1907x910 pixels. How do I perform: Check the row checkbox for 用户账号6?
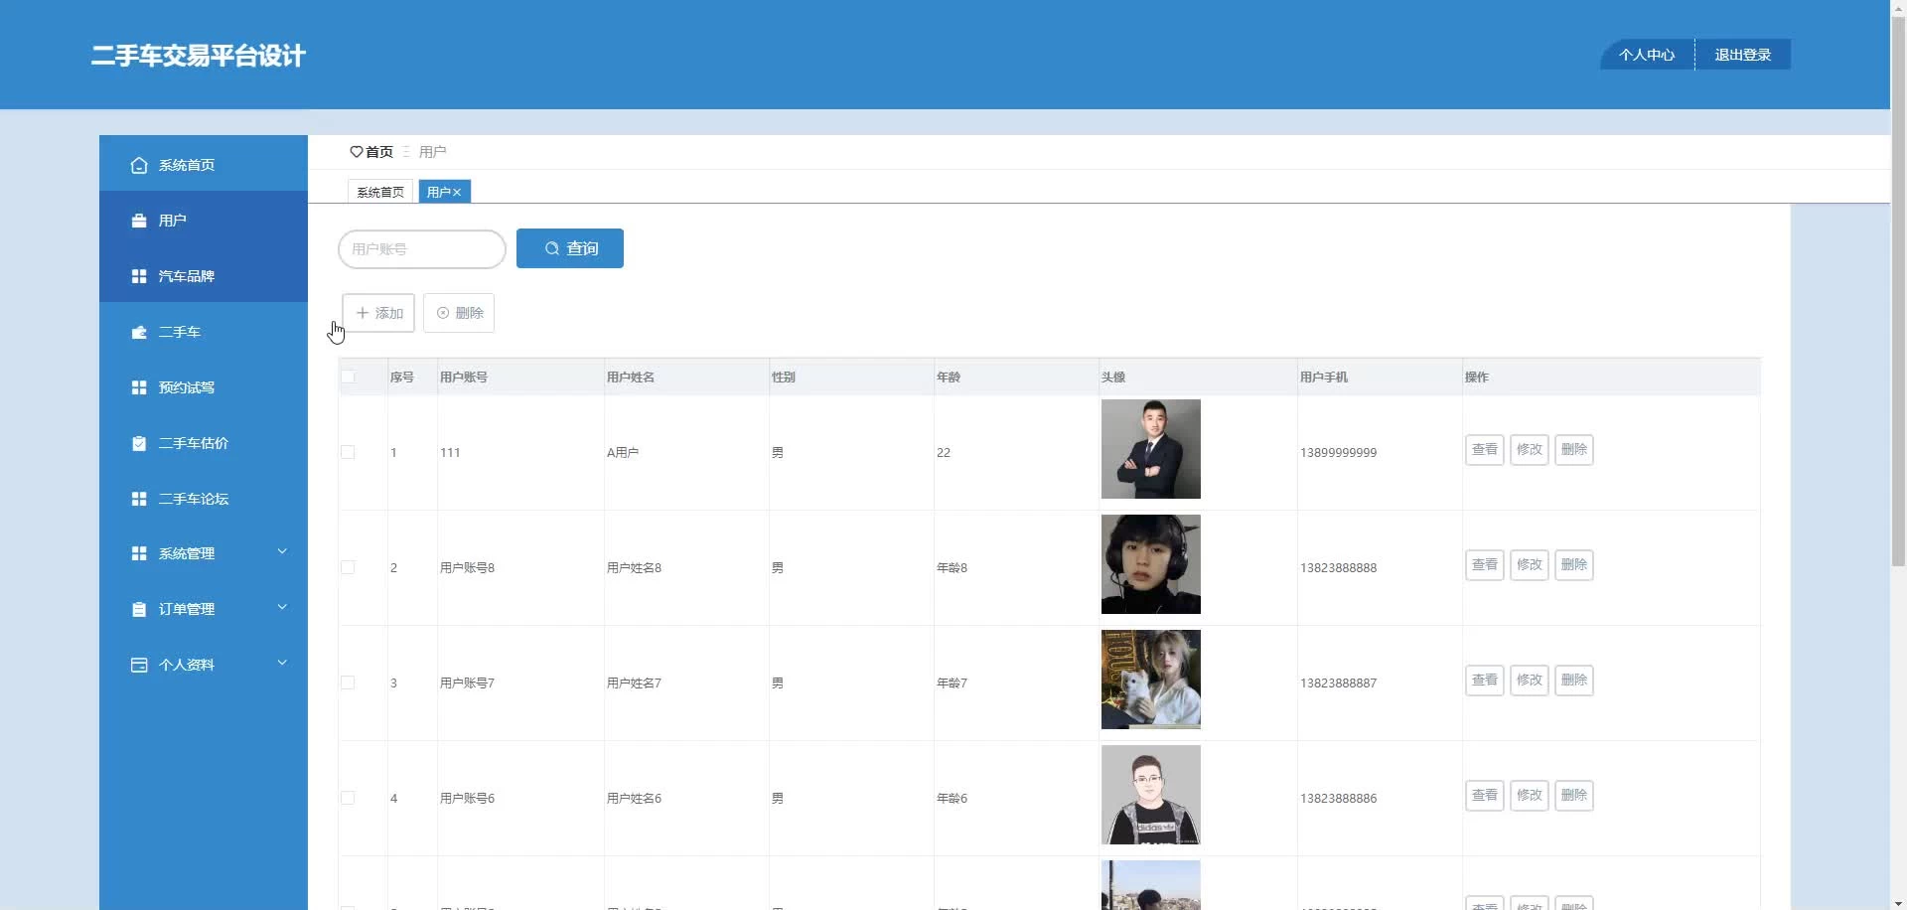(x=348, y=798)
